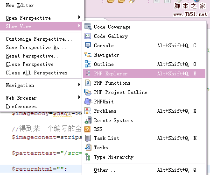
Task: Select Close Perspective
Action: coord(41,64)
